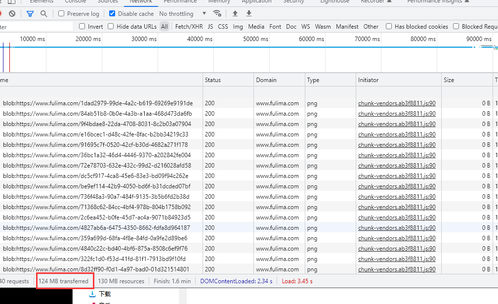
Task: Export HAR file with download arrow
Action: 249,13
